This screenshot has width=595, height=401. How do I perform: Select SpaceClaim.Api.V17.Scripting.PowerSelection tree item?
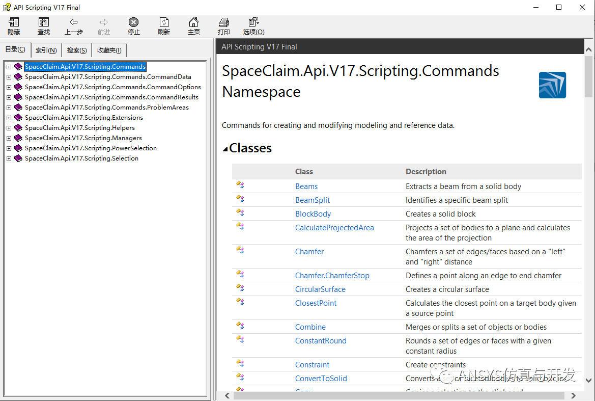coord(91,148)
